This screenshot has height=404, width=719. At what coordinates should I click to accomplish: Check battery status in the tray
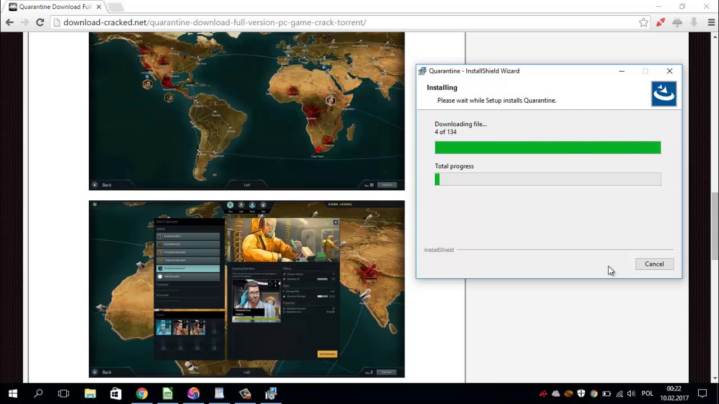607,394
